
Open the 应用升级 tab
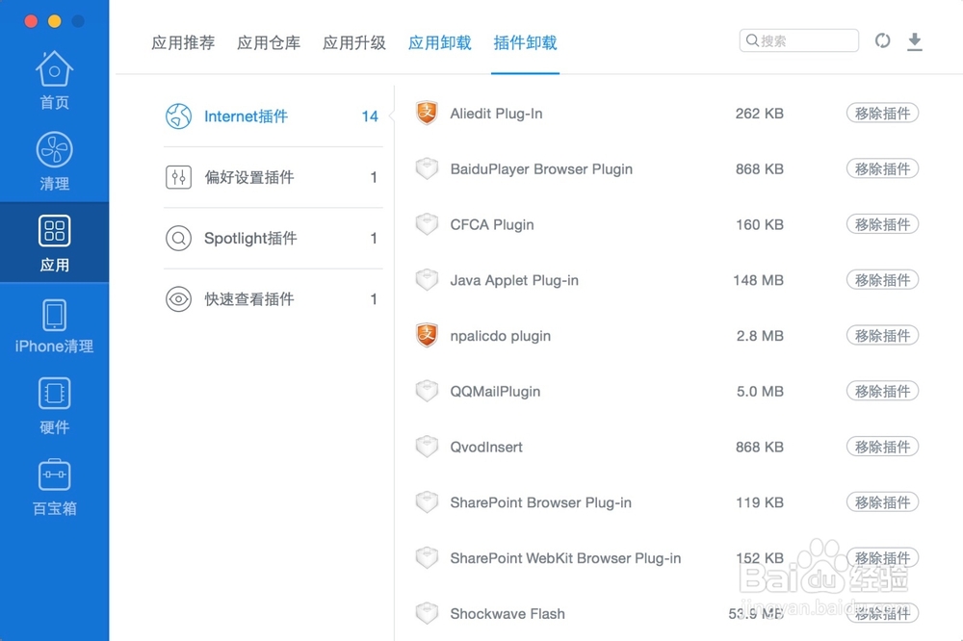click(x=353, y=42)
